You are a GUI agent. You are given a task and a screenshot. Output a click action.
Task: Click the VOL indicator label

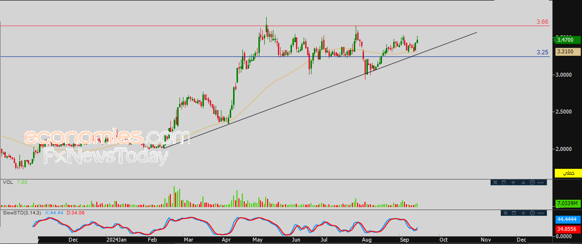[7, 182]
